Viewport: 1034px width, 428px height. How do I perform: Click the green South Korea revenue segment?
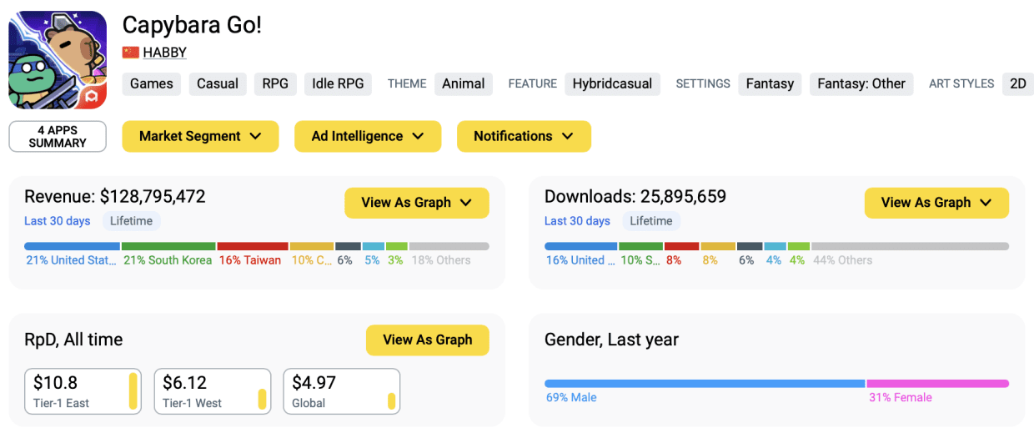tap(168, 247)
